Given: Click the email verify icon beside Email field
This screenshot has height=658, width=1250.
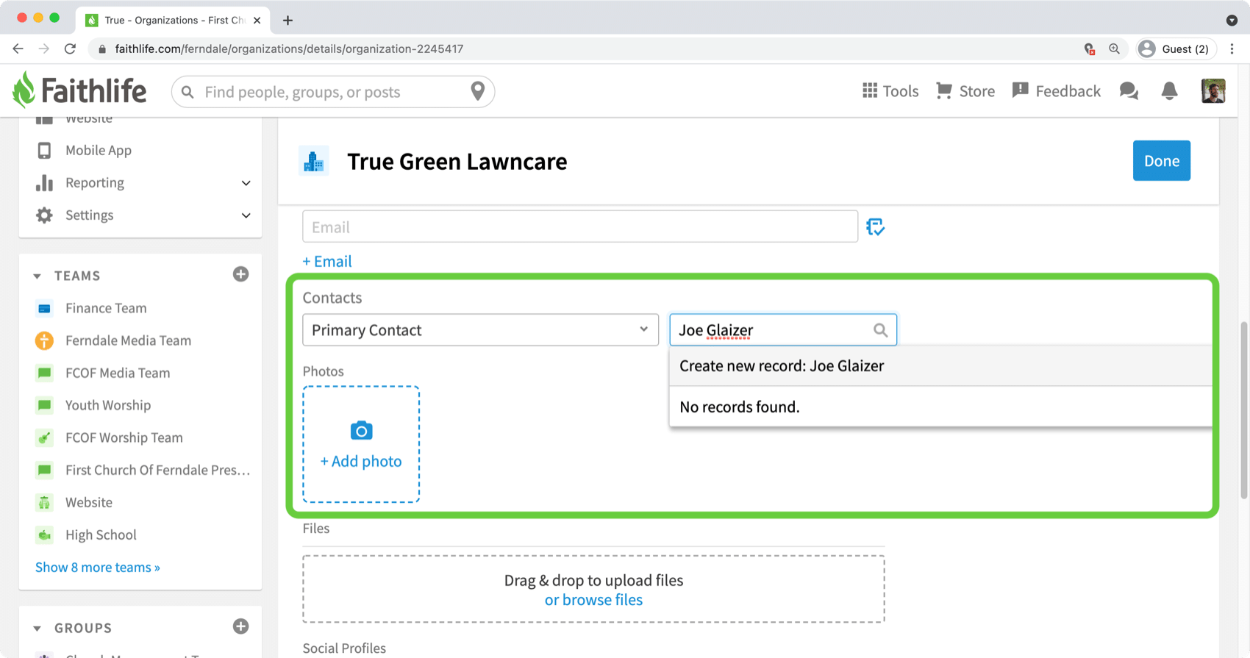Looking at the screenshot, I should (875, 226).
